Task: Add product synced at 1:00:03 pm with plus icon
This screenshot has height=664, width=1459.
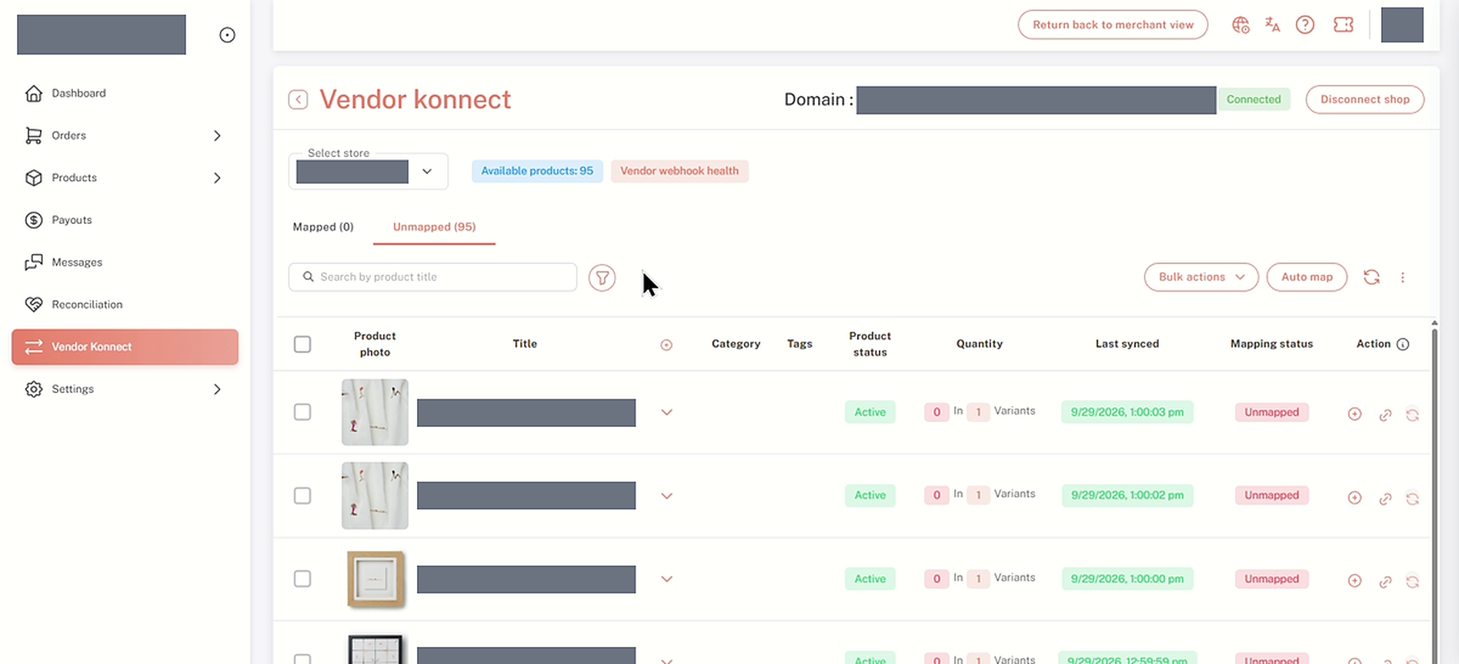Action: tap(1355, 414)
